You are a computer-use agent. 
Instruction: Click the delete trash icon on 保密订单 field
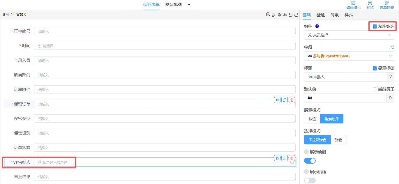point(292,100)
